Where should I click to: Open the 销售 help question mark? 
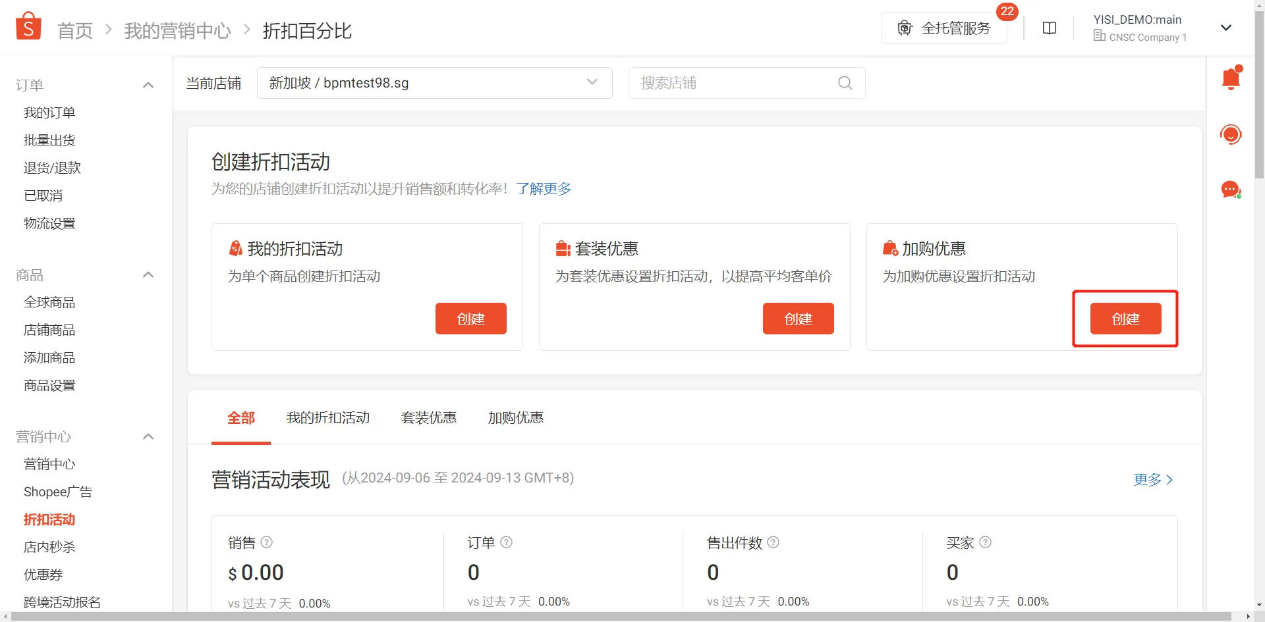click(x=266, y=542)
